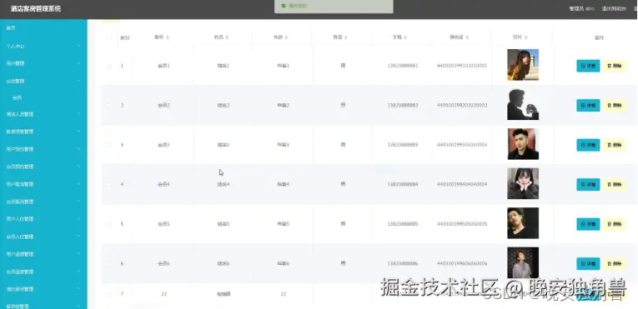Screen dimensions: 638x309
Task: Expand 客房信息管理 using its chevron
Action: coord(78,132)
